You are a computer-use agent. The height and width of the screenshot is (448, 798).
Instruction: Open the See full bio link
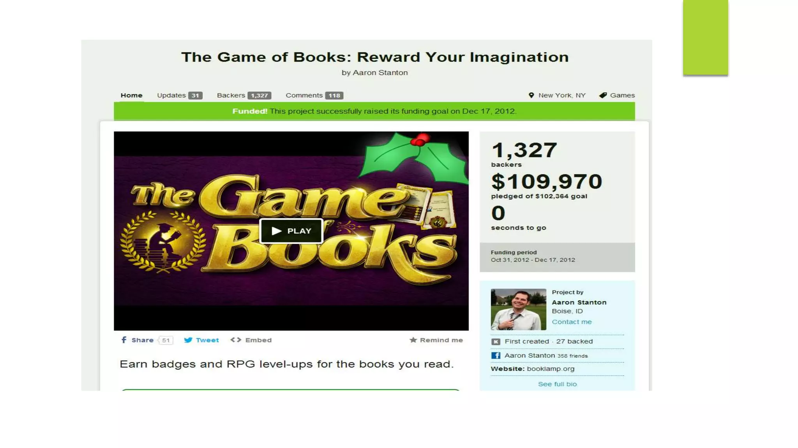[557, 384]
